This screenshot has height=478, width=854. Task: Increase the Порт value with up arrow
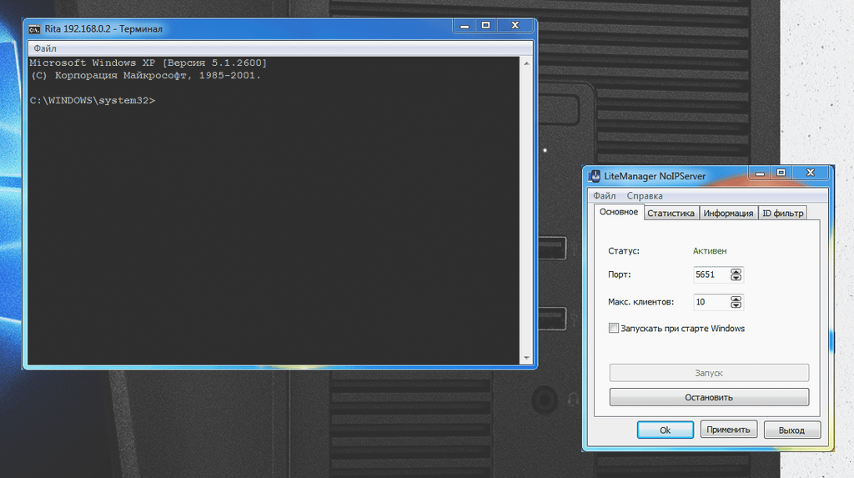736,271
